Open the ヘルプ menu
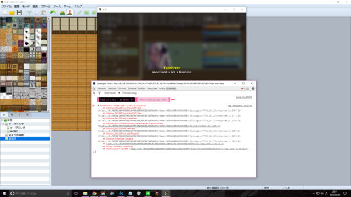351x197 pixels. [x=78, y=7]
